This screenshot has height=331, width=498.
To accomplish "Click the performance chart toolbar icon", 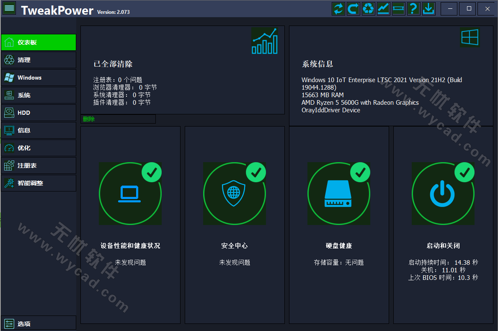I will click(x=383, y=8).
